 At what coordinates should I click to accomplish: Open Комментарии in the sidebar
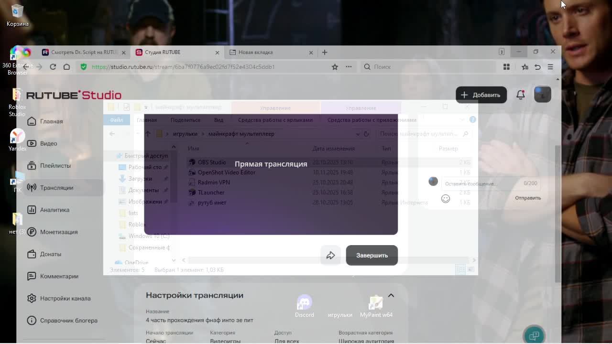[x=64, y=276]
